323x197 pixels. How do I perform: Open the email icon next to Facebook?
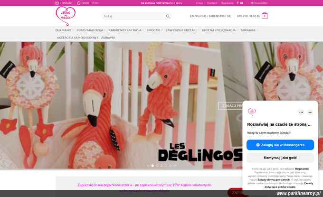click(242, 3)
